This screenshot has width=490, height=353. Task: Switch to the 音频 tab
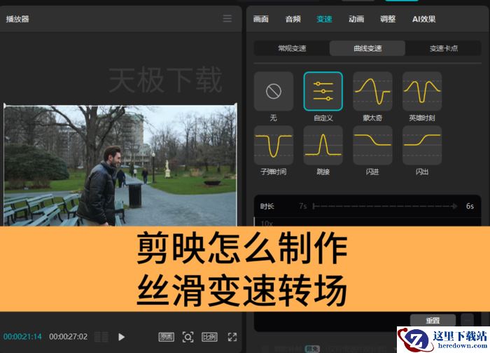[293, 19]
